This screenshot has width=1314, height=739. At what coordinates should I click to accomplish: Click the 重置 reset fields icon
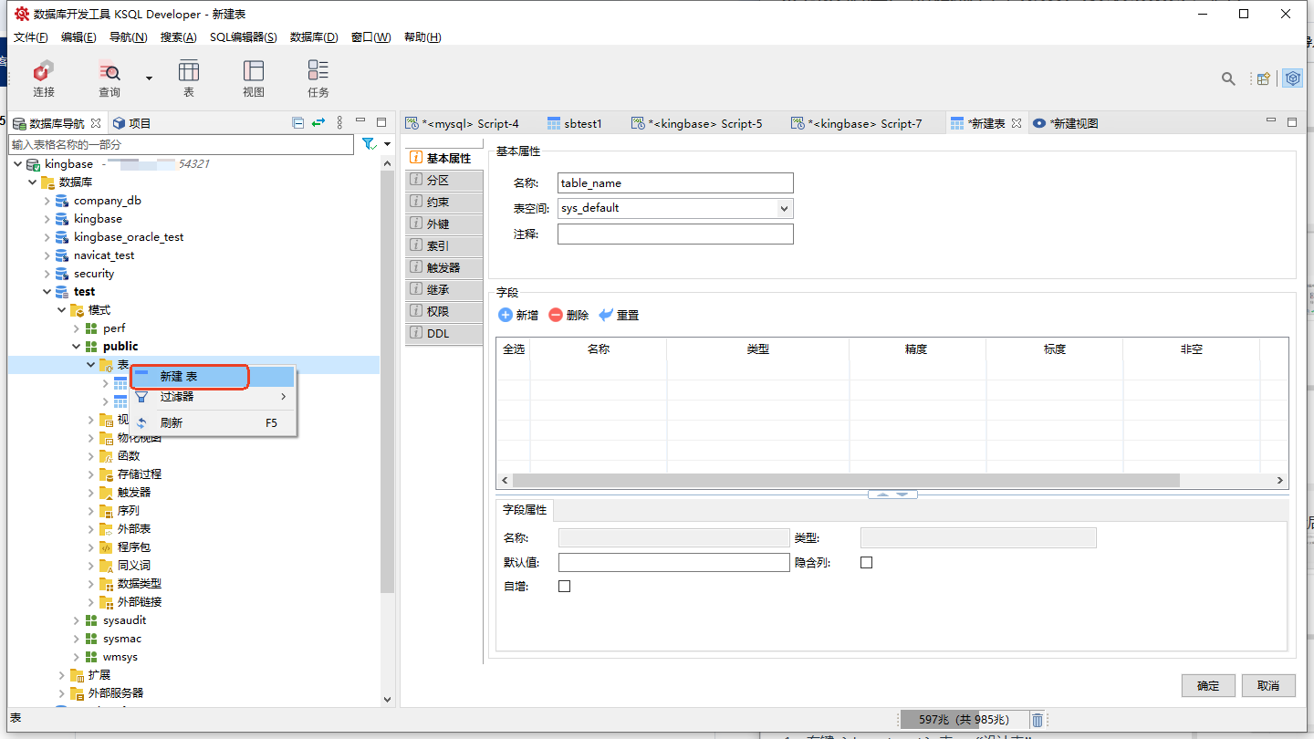pos(606,315)
